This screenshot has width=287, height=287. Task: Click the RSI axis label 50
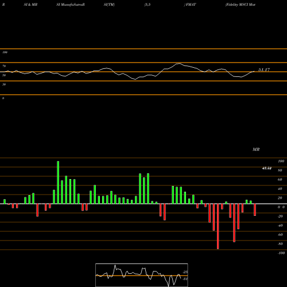(4, 75)
